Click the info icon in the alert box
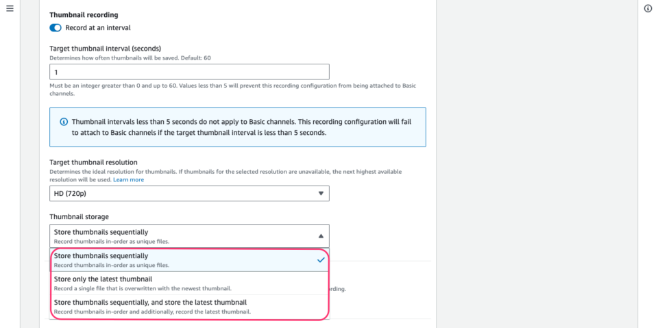Image resolution: width=658 pixels, height=328 pixels. [x=64, y=122]
